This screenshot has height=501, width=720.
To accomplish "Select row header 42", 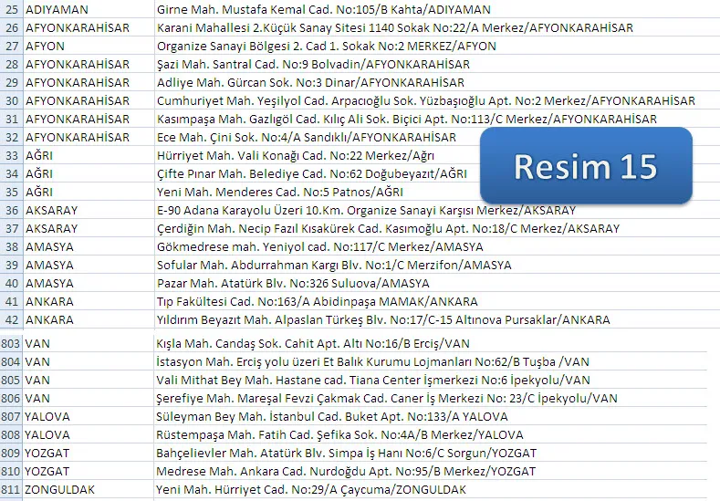I will coord(12,320).
